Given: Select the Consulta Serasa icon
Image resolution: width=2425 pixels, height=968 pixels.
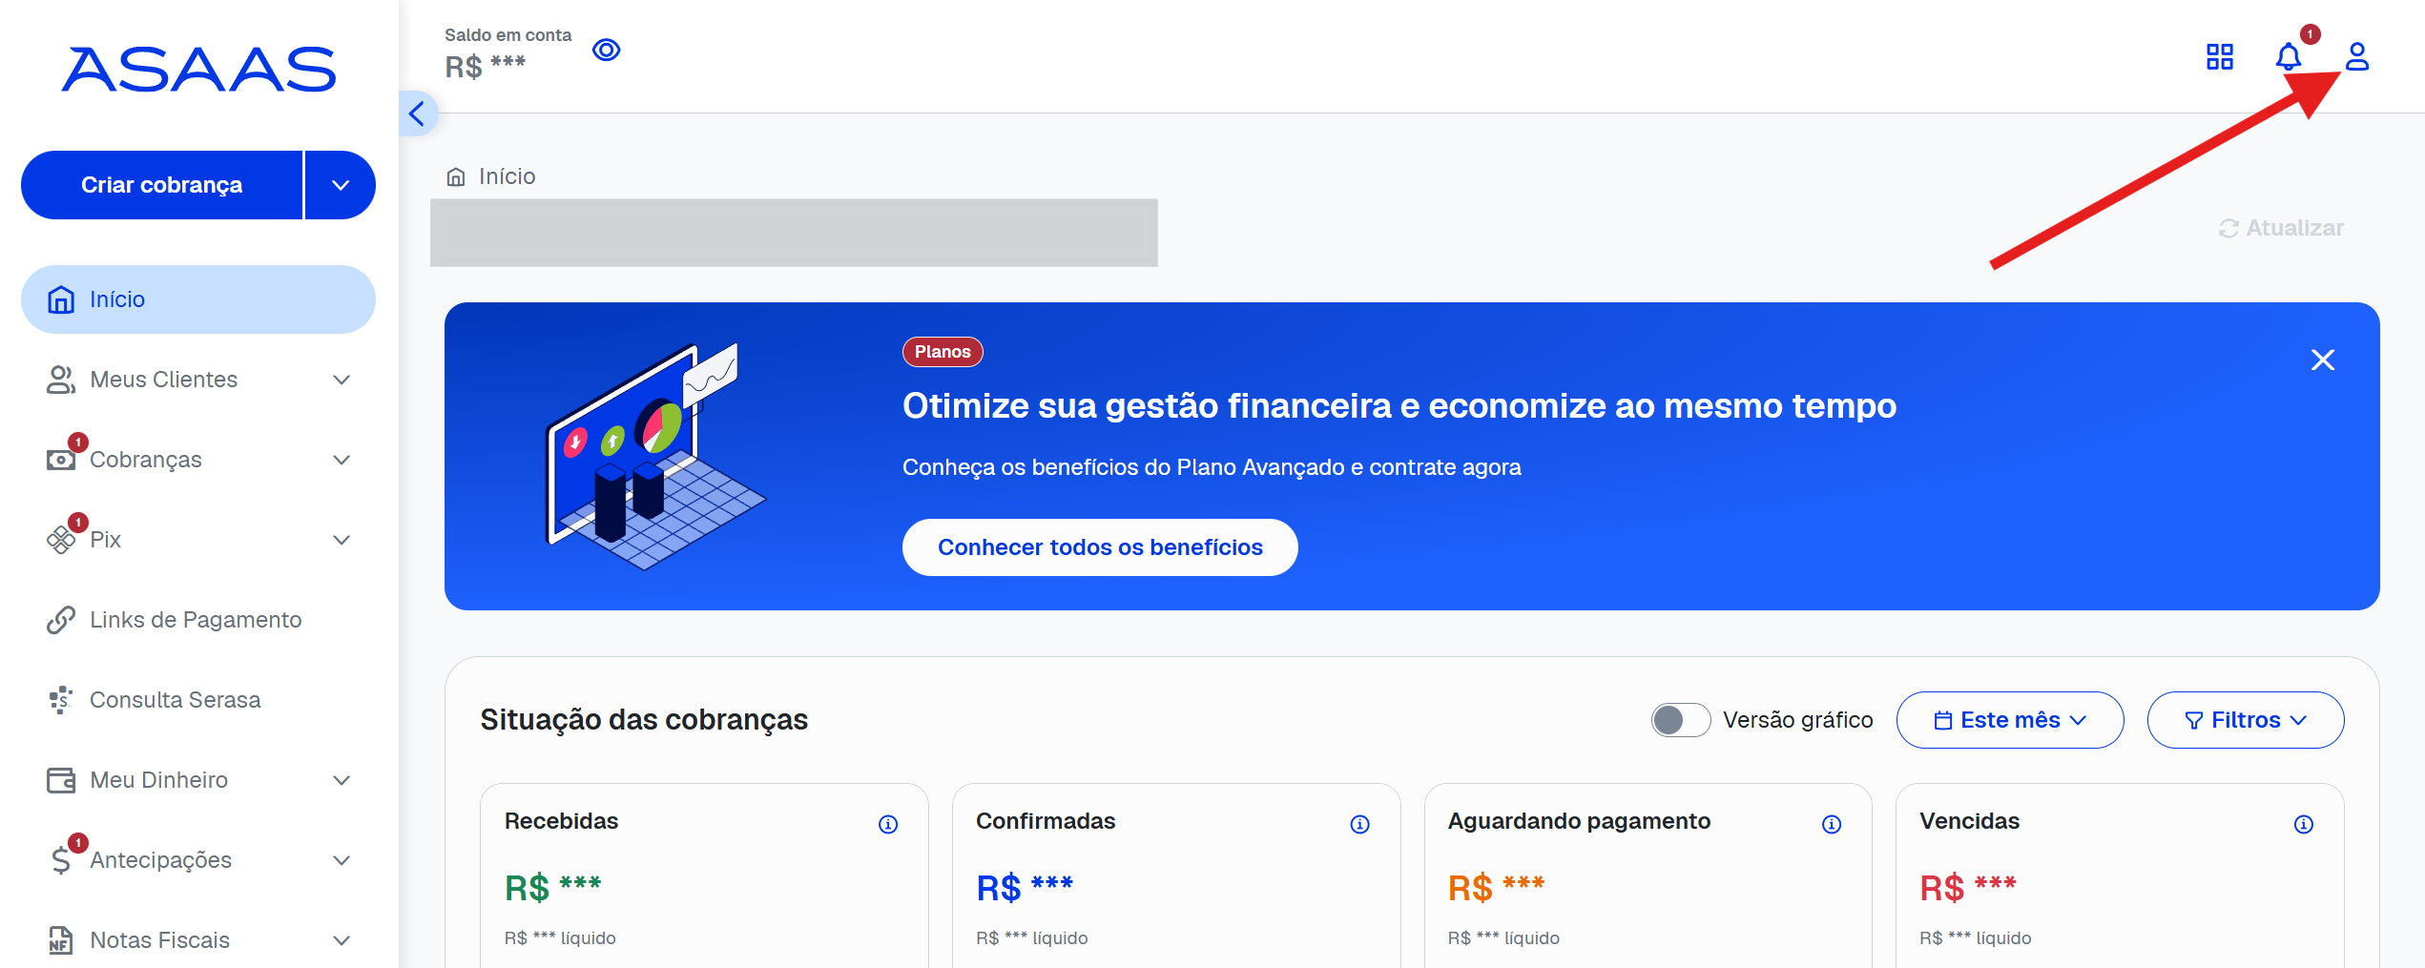Looking at the screenshot, I should [61, 699].
